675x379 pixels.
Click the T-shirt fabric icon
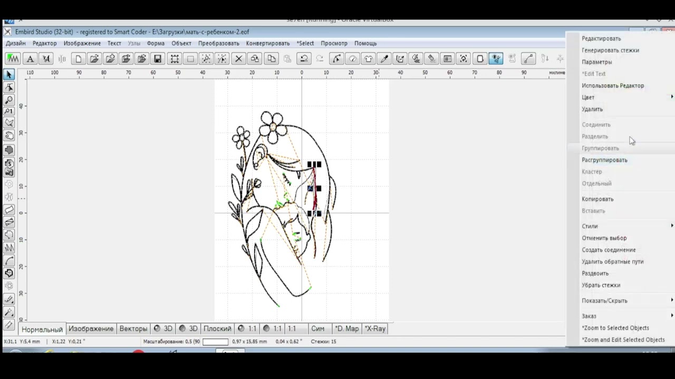[x=369, y=58]
